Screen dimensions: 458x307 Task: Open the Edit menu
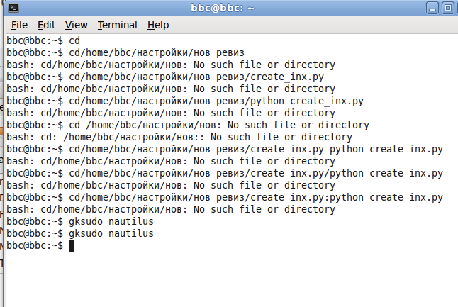click(x=47, y=25)
